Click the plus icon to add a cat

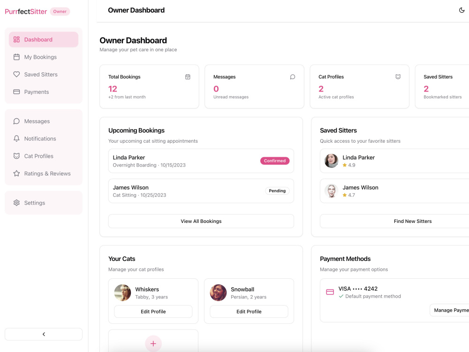point(153,344)
